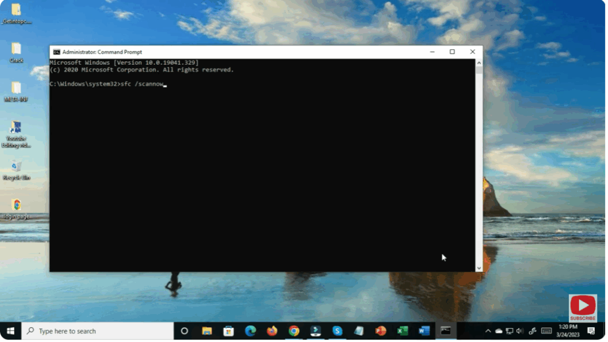This screenshot has height=342, width=608.
Task: Open the Action Center from the system tray
Action: tap(591, 331)
